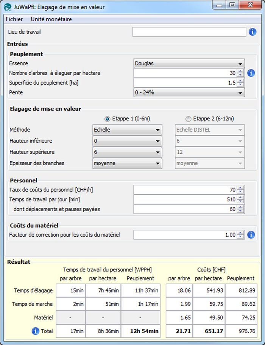This screenshot has width=265, height=345.
Task: Open the Méthode dropdown set to Echelle
Action: [x=127, y=130]
